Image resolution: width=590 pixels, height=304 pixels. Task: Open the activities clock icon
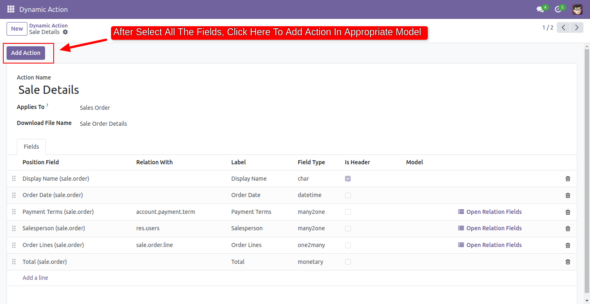558,9
